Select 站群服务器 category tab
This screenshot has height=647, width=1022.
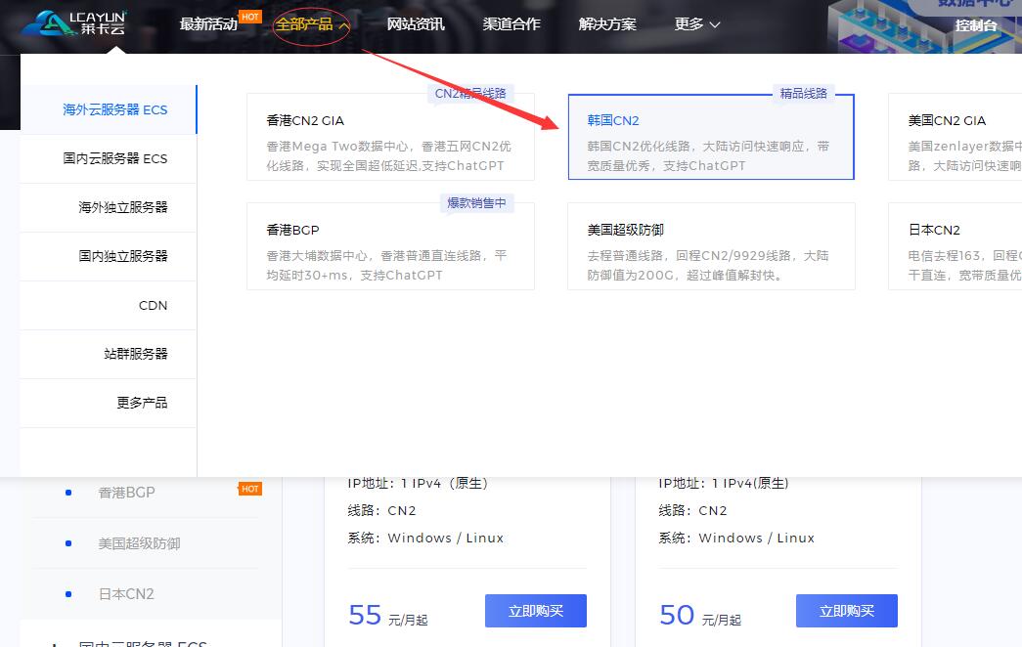109,354
